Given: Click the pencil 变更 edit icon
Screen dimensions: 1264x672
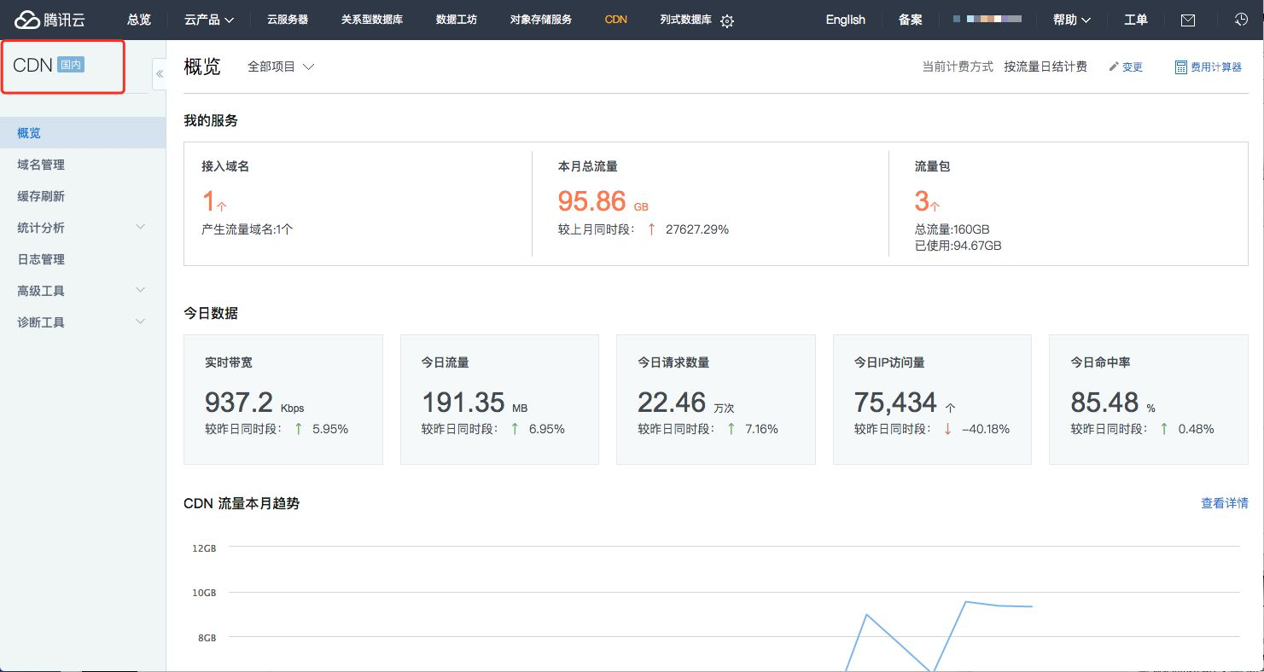Looking at the screenshot, I should tap(1113, 67).
